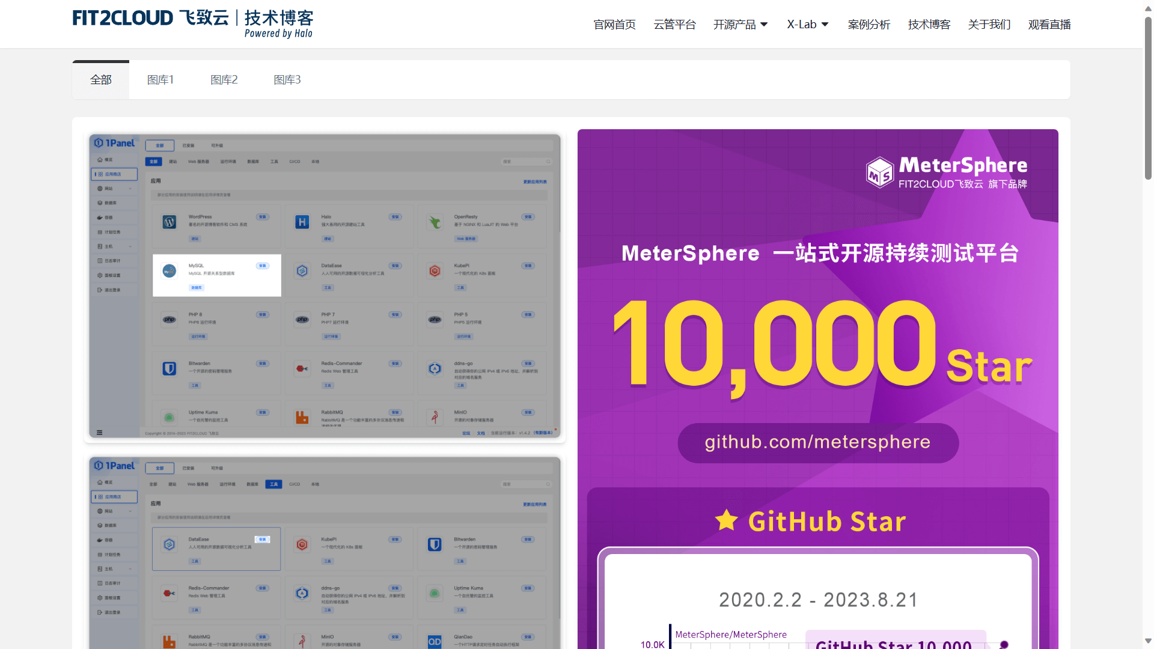
Task: Expand the X-Lab dropdown menu
Action: point(808,25)
